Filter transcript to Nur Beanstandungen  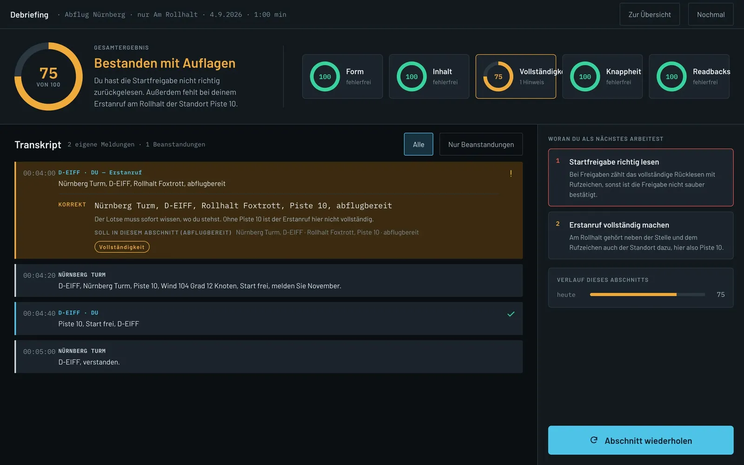[x=481, y=144]
